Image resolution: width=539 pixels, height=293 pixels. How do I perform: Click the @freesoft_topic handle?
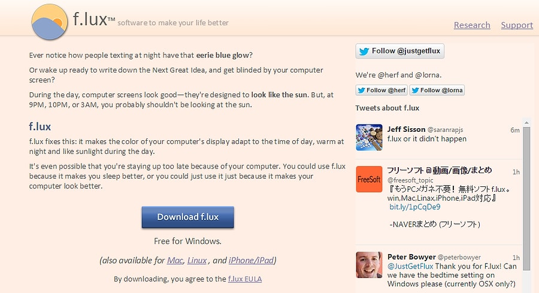[410, 180]
